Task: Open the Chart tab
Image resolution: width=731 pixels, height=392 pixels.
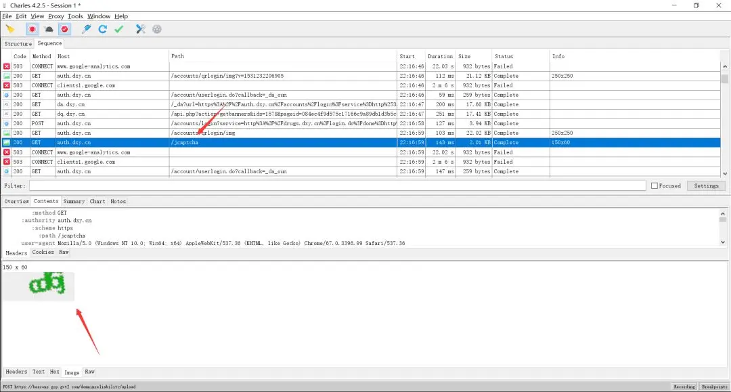Action: click(97, 201)
